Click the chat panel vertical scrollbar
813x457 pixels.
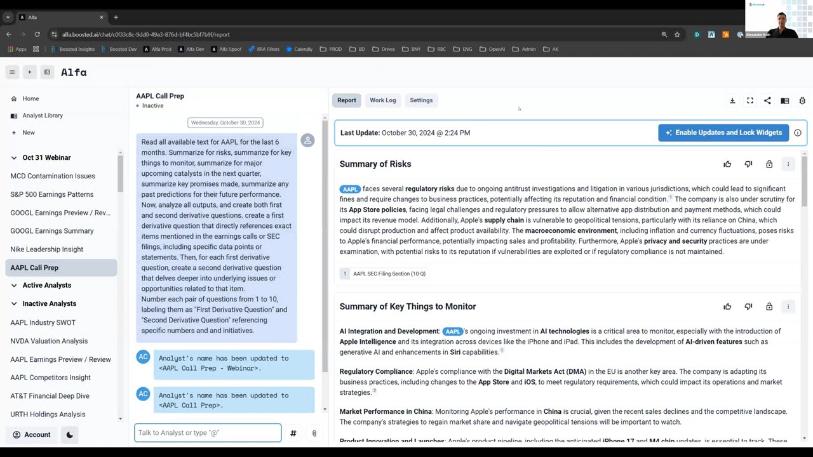[x=325, y=245]
